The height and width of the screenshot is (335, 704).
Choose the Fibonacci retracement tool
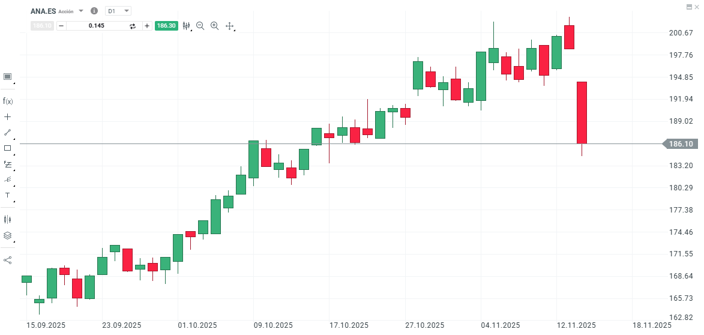click(x=8, y=164)
